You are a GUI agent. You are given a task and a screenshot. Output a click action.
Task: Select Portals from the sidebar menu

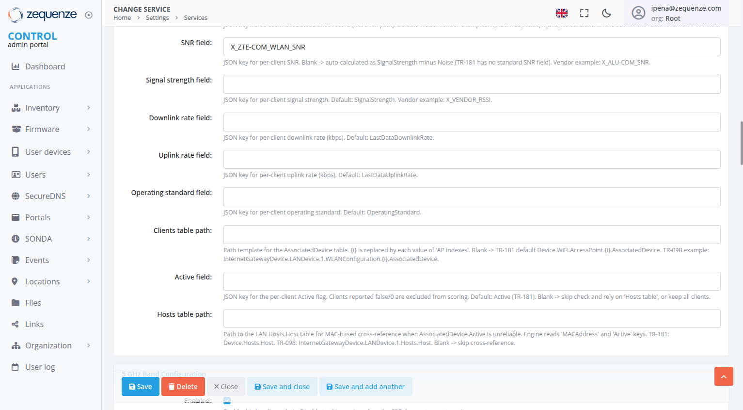[x=38, y=217]
